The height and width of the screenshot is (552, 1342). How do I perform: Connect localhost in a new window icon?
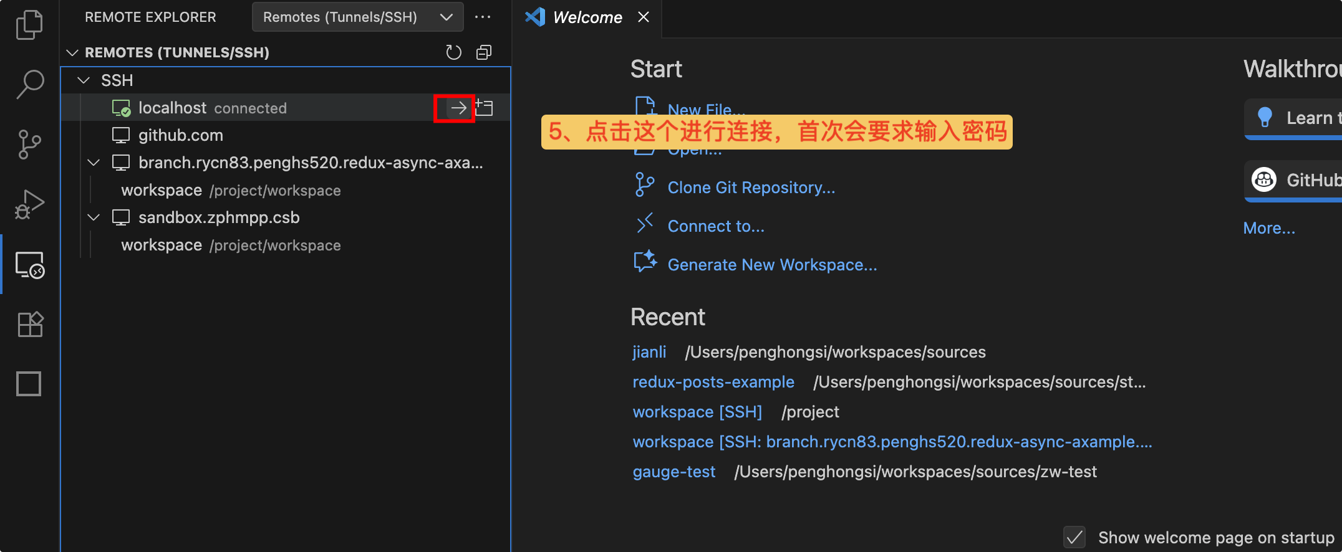click(485, 108)
